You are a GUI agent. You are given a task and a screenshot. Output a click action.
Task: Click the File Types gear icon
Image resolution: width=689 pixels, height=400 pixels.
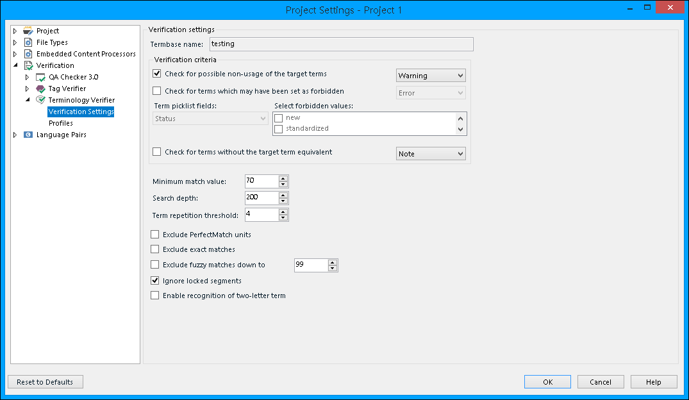pos(28,42)
